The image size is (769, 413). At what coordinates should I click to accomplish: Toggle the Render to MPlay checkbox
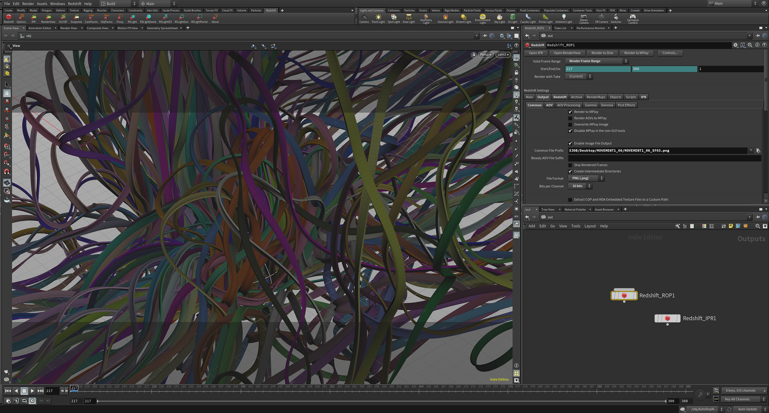(570, 112)
